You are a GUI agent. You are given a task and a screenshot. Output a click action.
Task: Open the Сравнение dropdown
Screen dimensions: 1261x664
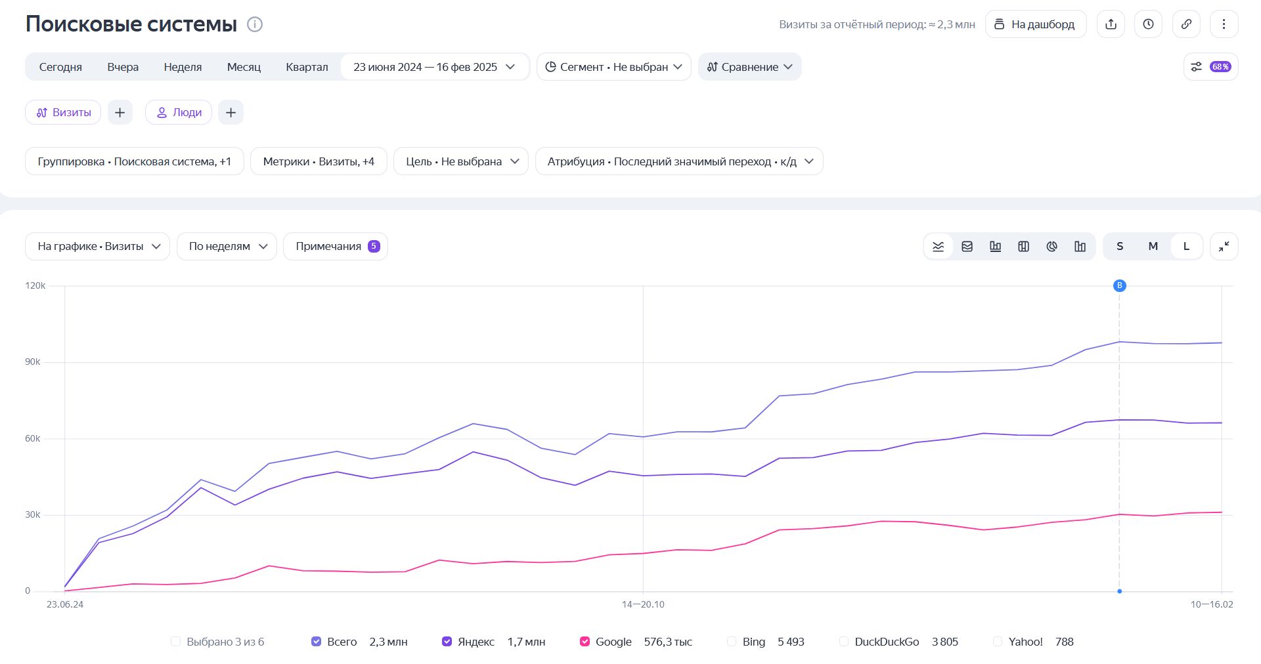(749, 67)
